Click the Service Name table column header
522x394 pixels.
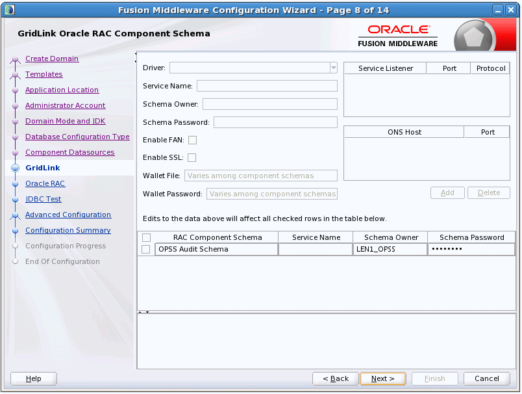(x=316, y=237)
